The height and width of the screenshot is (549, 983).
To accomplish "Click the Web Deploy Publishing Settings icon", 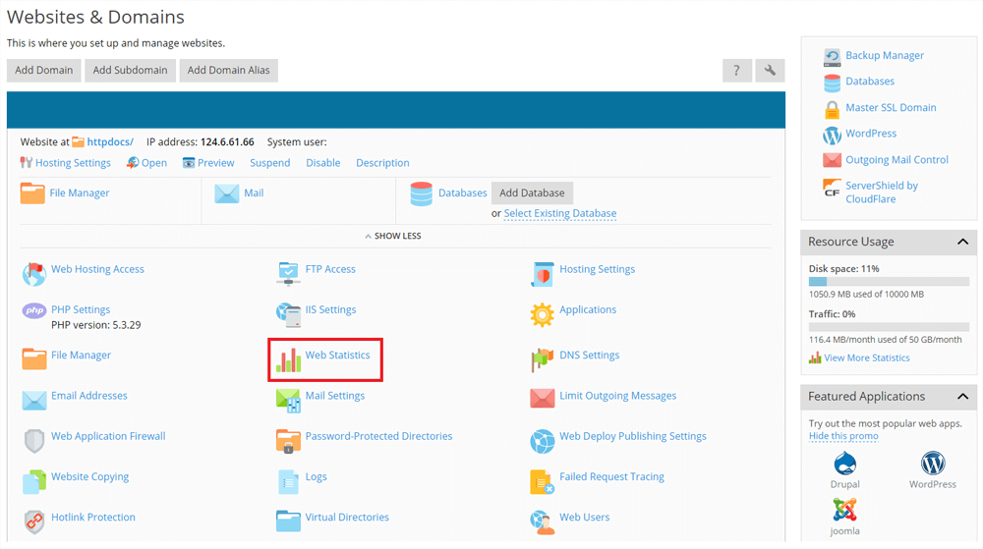I will point(542,441).
